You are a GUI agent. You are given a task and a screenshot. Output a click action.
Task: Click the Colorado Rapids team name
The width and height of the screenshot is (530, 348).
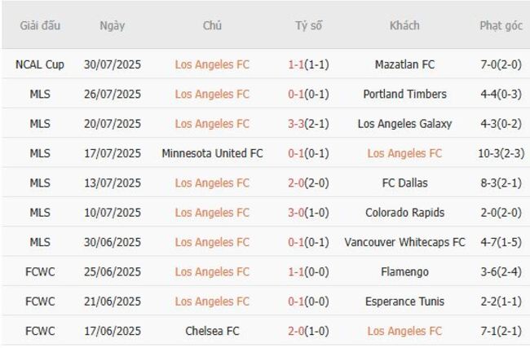[404, 213]
